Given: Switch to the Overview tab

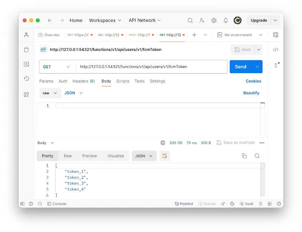Looking at the screenshot, I should 49,35.
